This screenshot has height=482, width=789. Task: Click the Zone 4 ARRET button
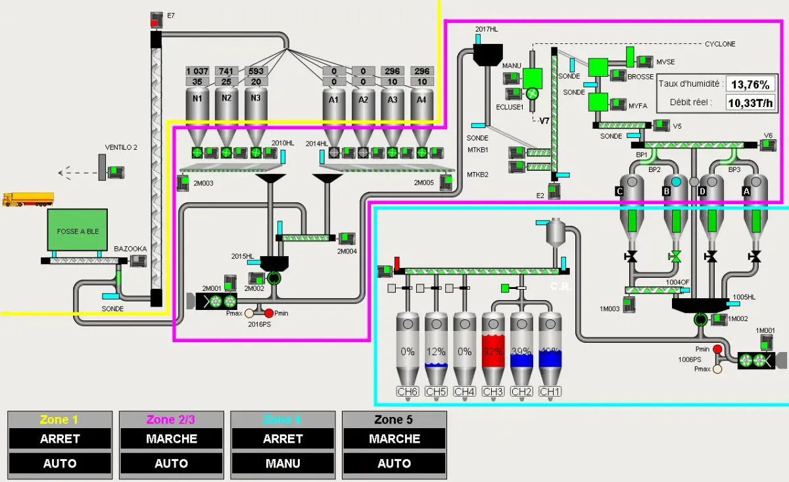(x=283, y=439)
